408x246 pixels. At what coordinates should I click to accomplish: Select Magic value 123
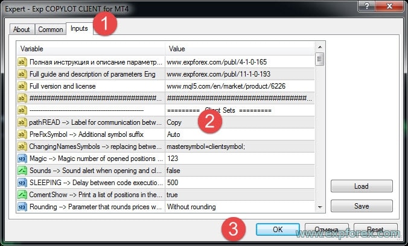(x=173, y=159)
